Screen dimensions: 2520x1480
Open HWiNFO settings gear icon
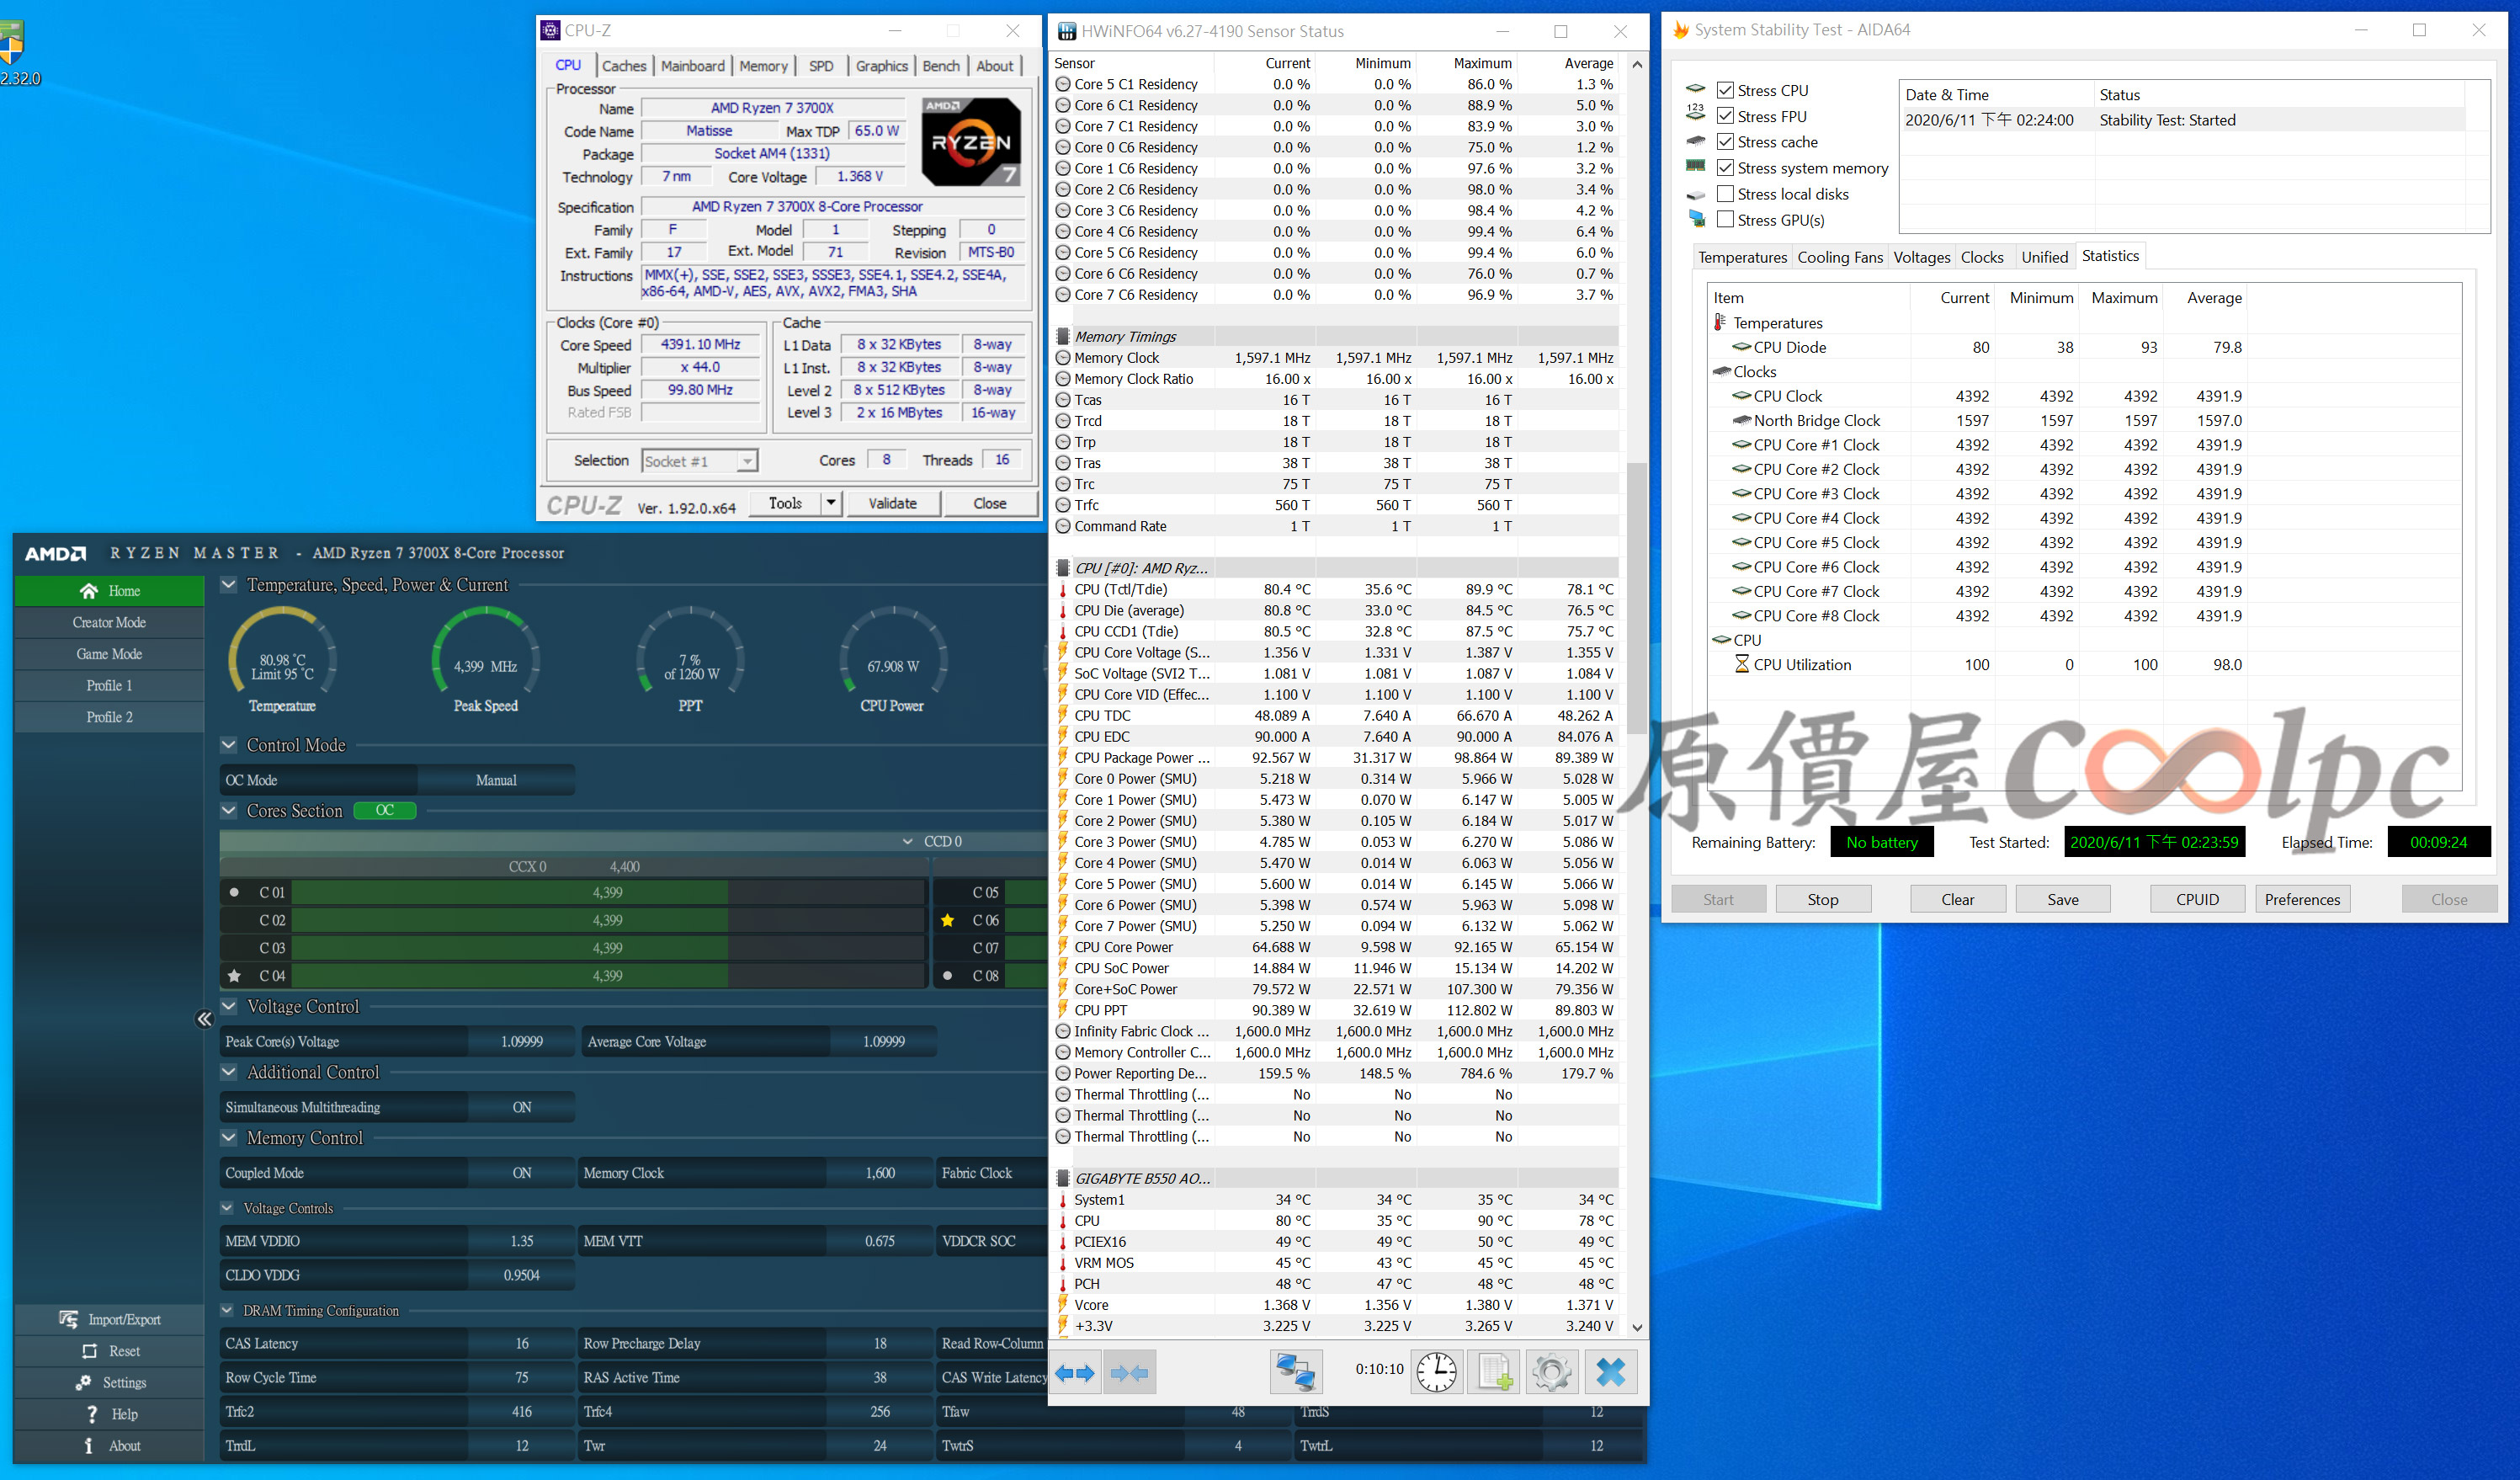1551,1372
